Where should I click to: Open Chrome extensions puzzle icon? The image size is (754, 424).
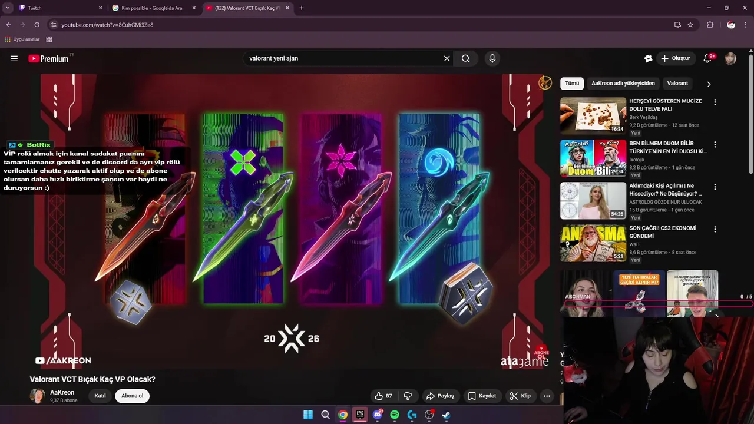(710, 25)
